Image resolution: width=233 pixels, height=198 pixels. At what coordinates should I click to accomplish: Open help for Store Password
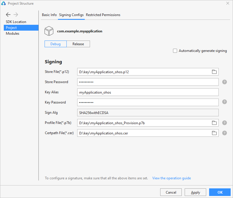coord(224,82)
